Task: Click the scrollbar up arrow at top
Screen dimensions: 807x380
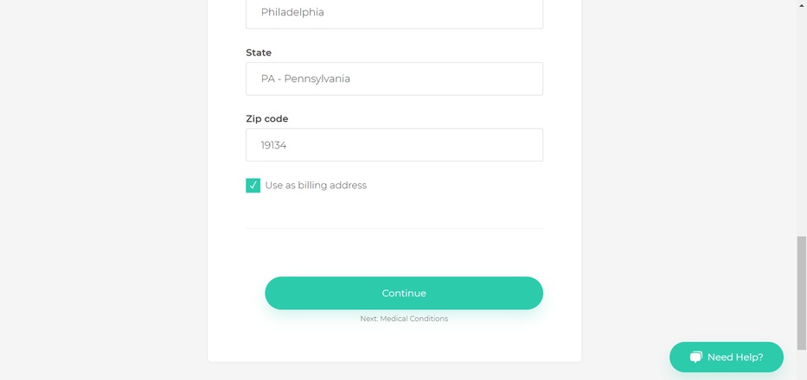Action: [802, 4]
